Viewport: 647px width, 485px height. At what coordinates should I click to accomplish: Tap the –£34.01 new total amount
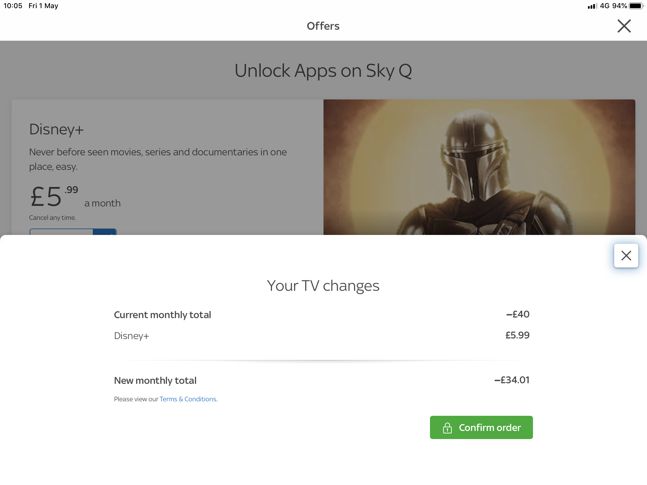511,380
